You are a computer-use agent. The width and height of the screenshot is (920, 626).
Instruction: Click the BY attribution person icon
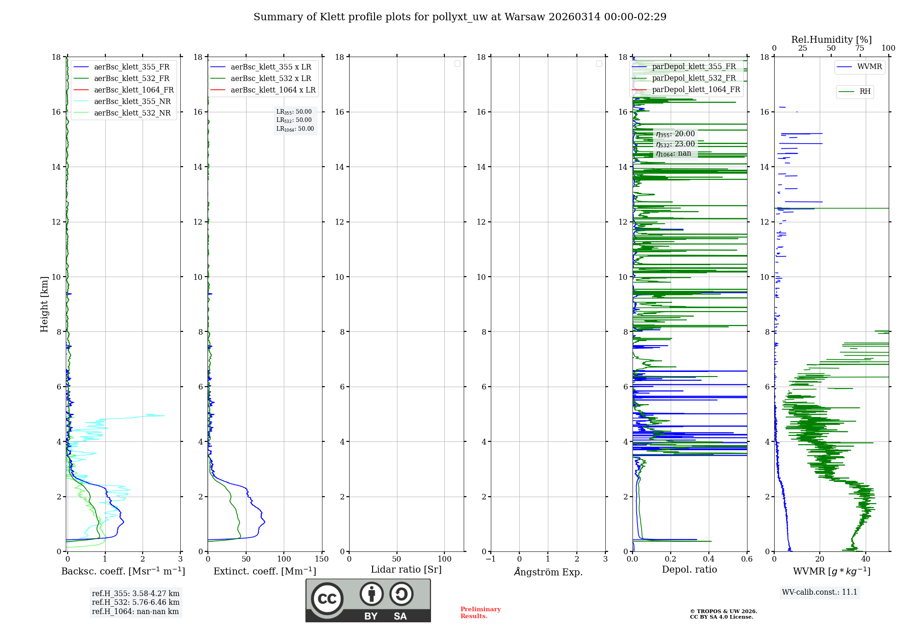tap(371, 594)
